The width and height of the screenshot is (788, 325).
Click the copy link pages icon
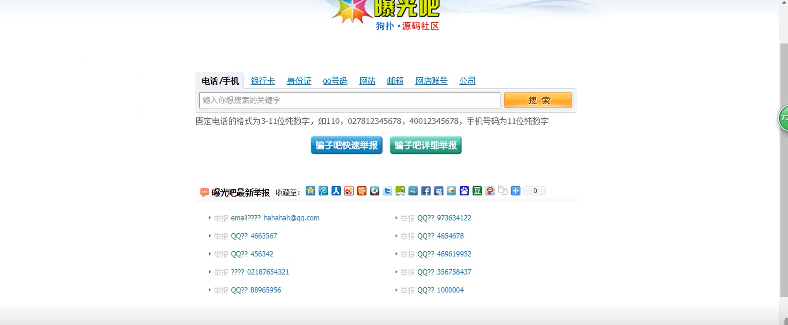click(x=503, y=191)
